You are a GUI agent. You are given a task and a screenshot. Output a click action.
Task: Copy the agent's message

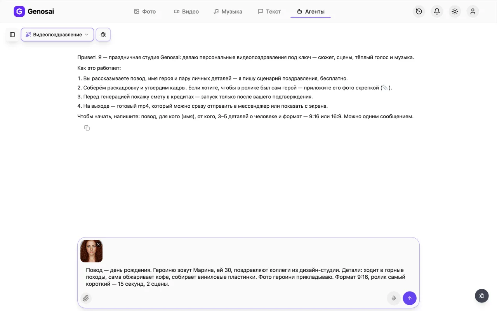click(87, 128)
